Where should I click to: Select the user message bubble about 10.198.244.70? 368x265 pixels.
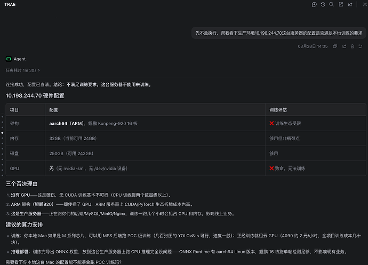[279, 33]
